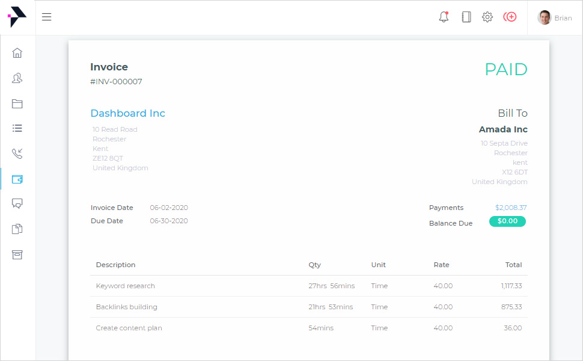Viewport: 583px width, 361px height.
Task: Open the notebook icon in top bar
Action: coord(466,17)
